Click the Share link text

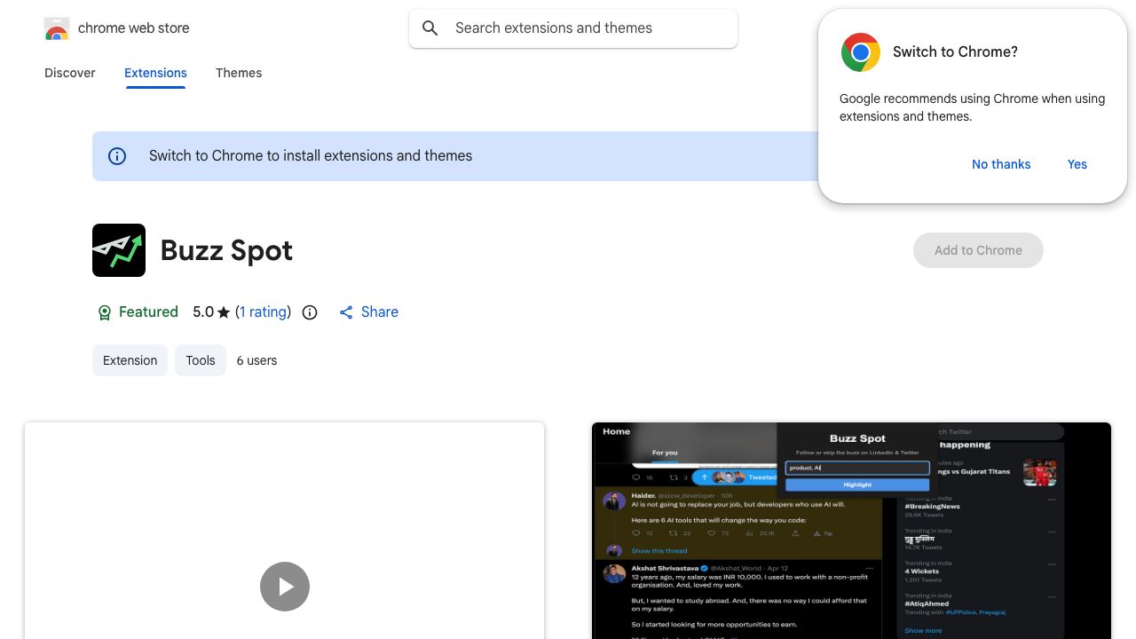(x=380, y=312)
